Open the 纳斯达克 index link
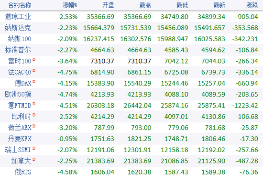The height and width of the screenshot is (176, 263). pos(18,28)
